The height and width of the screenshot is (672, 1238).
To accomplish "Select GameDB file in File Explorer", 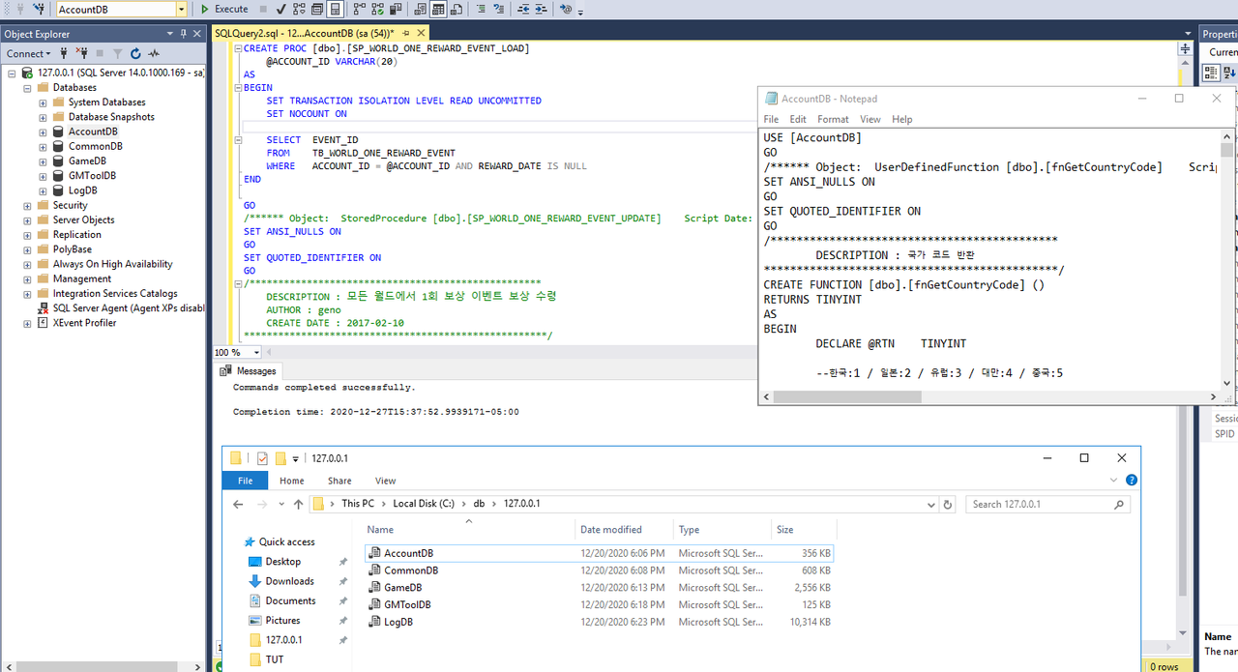I will (403, 587).
